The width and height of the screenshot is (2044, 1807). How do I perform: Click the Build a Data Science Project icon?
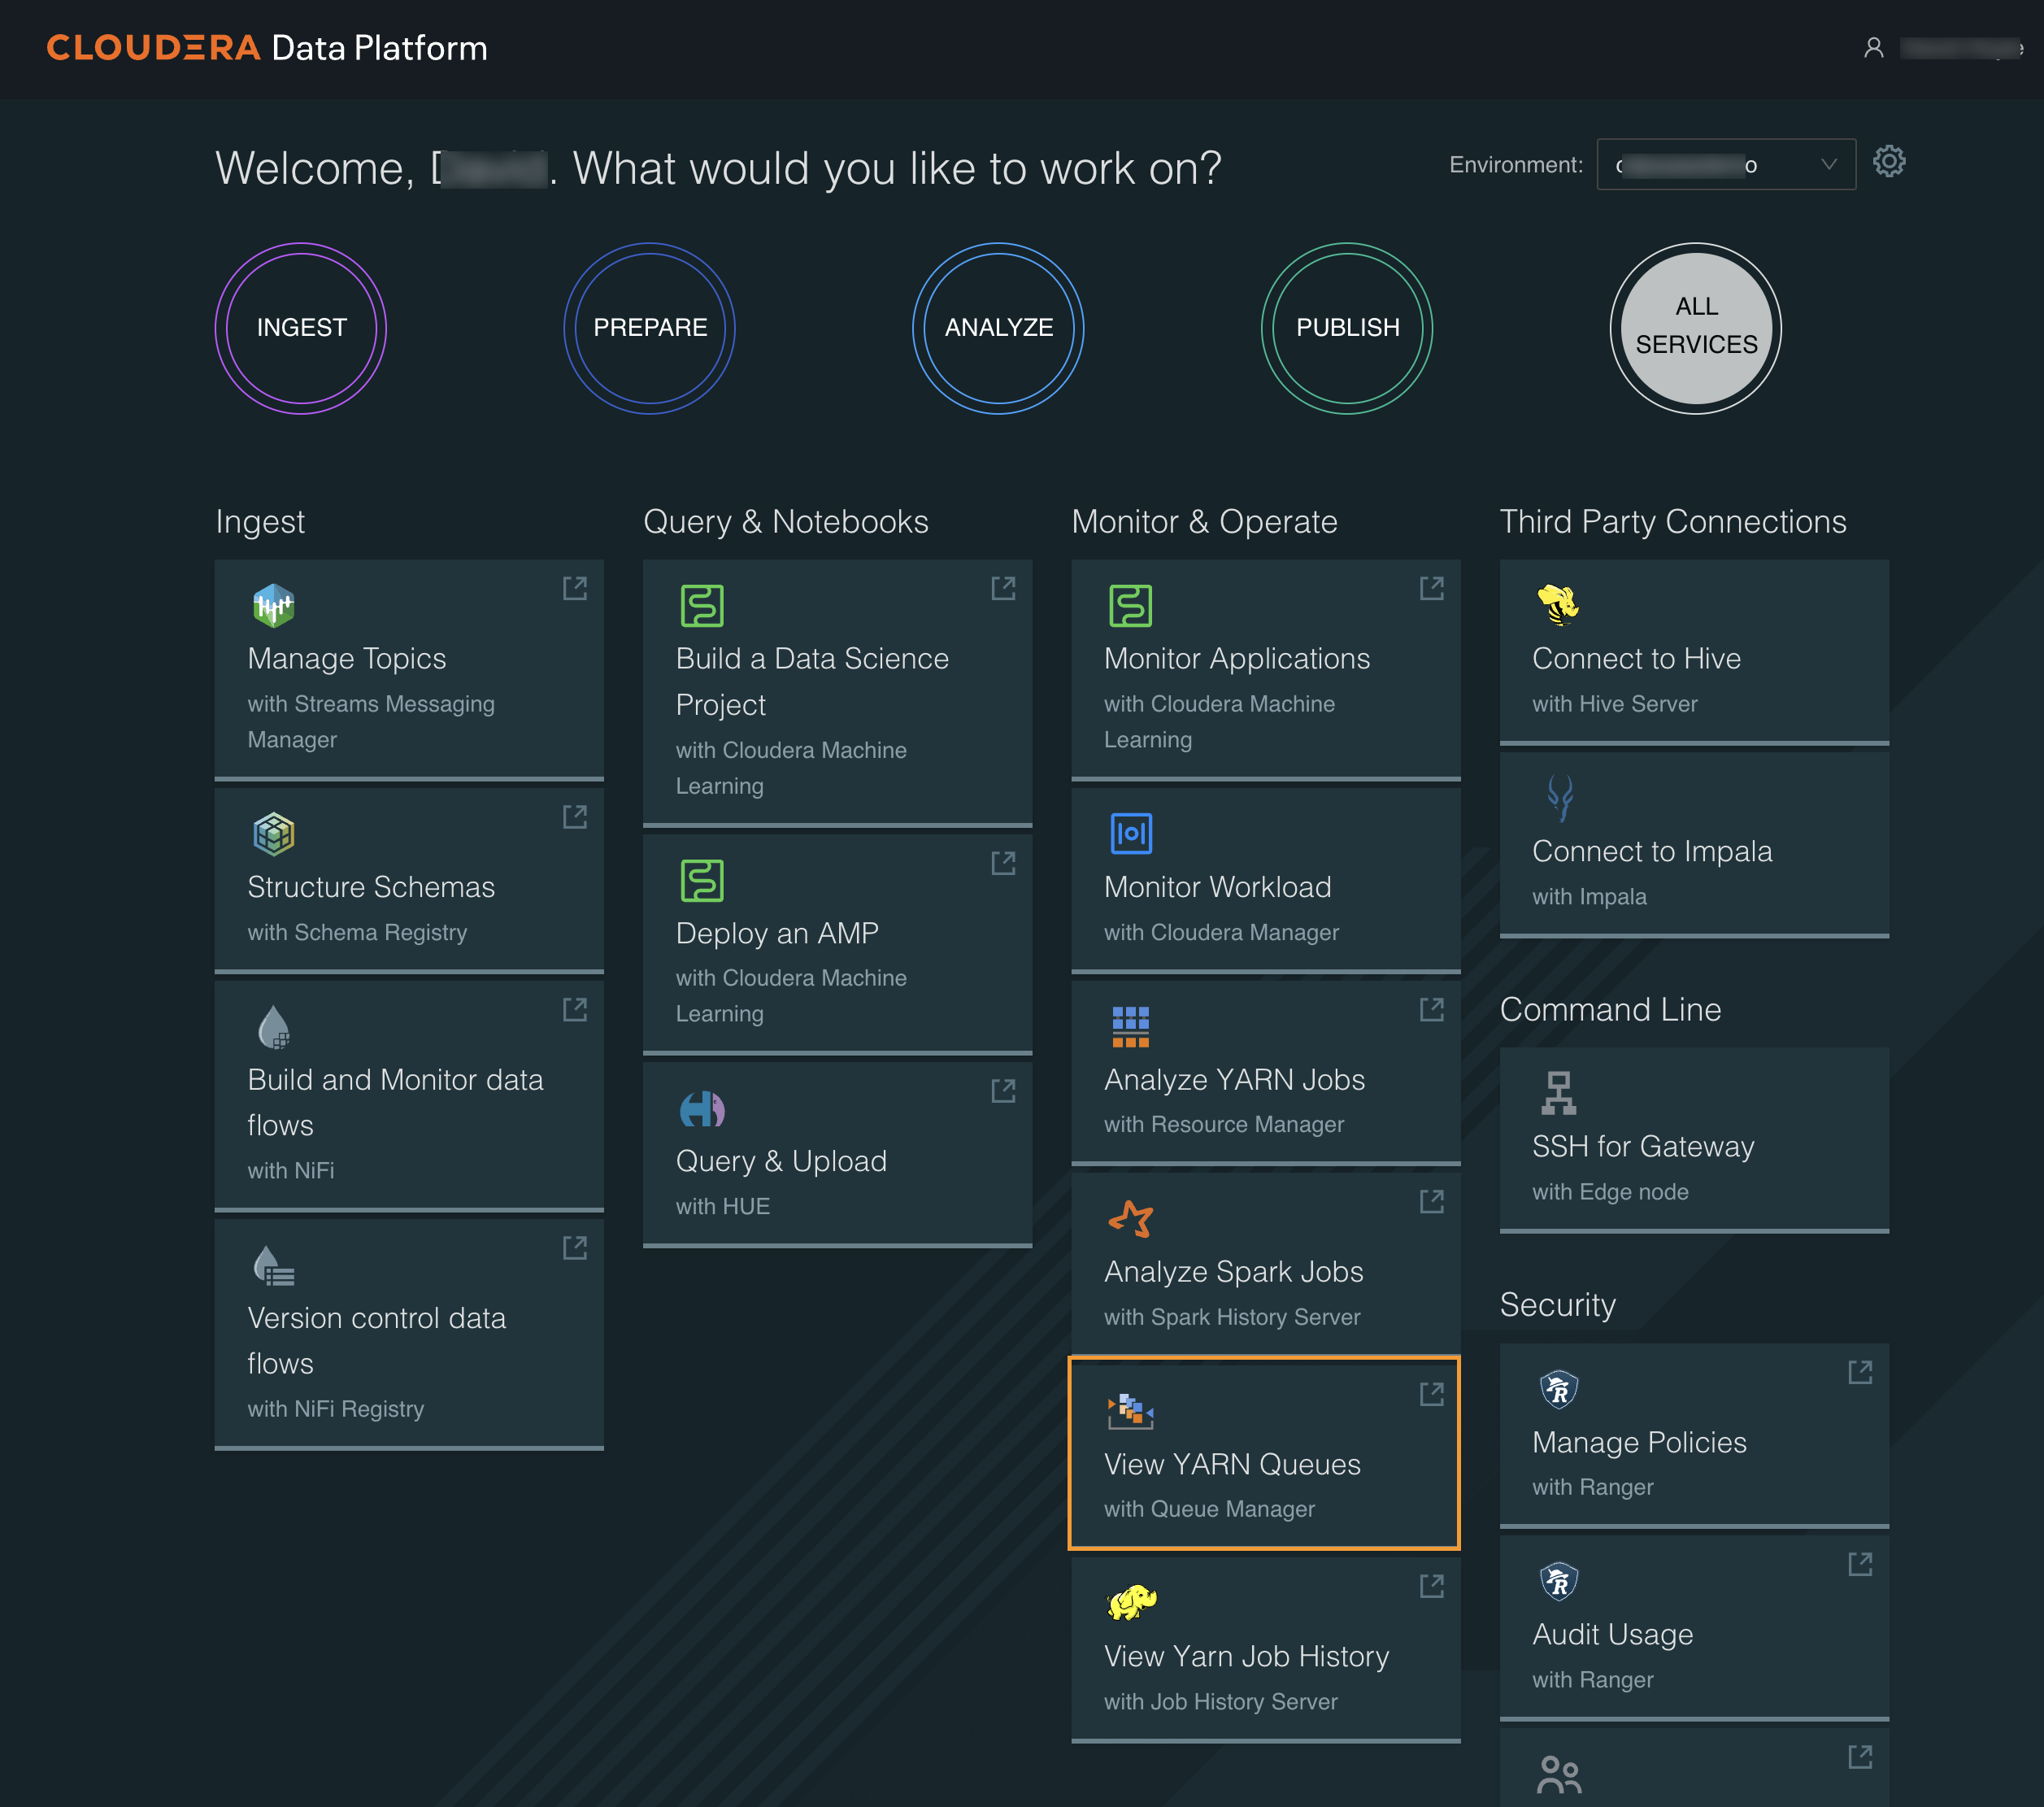702,605
